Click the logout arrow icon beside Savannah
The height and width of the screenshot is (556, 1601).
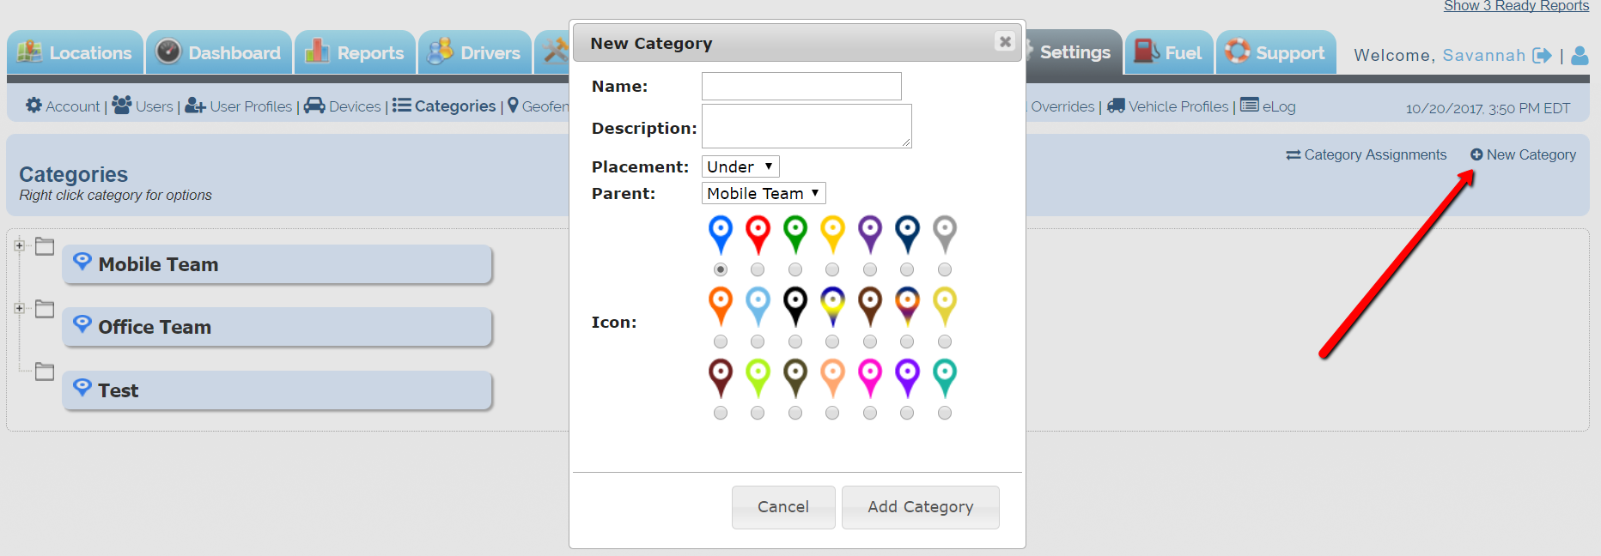coord(1543,56)
